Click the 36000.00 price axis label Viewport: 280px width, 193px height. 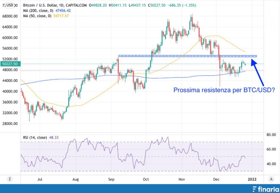point(10,102)
